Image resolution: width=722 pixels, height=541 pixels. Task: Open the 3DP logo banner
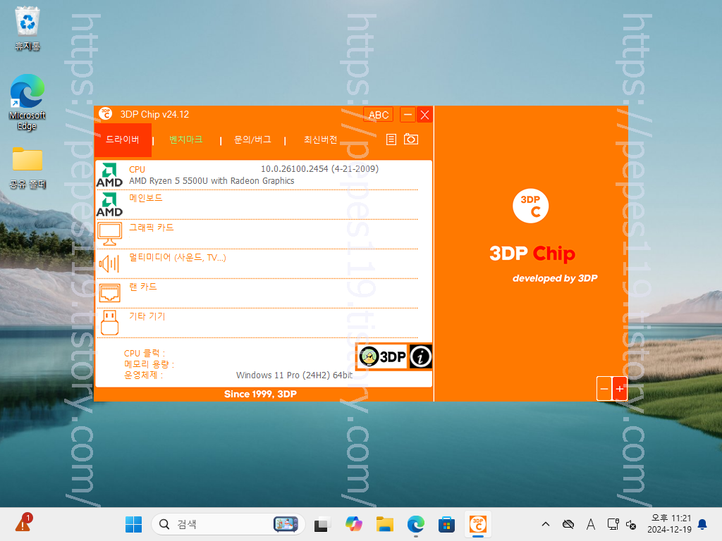(382, 356)
